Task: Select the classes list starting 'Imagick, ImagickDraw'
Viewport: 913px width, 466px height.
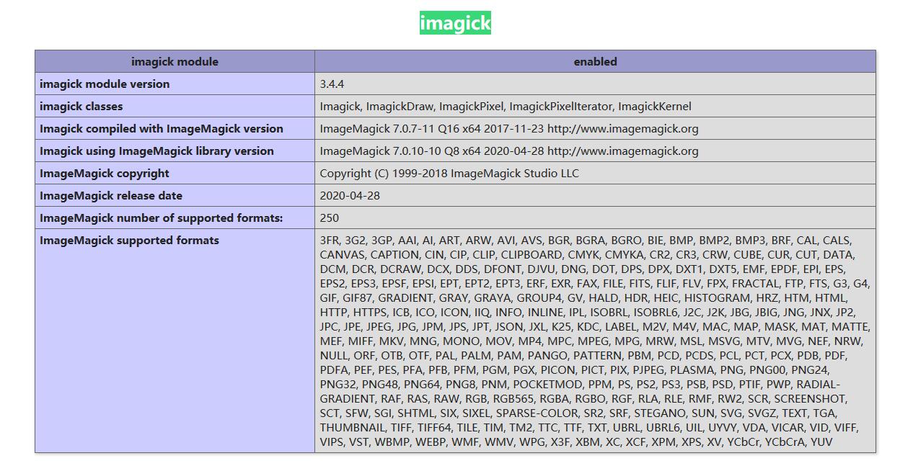Action: pyautogui.click(x=506, y=107)
